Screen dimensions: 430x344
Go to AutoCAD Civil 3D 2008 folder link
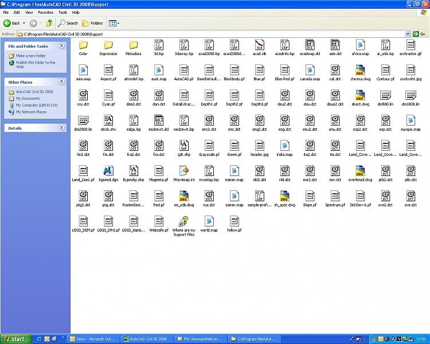pyautogui.click(x=34, y=92)
